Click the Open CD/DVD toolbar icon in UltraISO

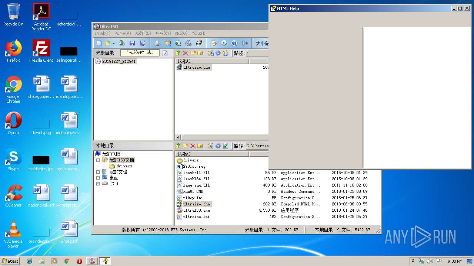[x=121, y=43]
